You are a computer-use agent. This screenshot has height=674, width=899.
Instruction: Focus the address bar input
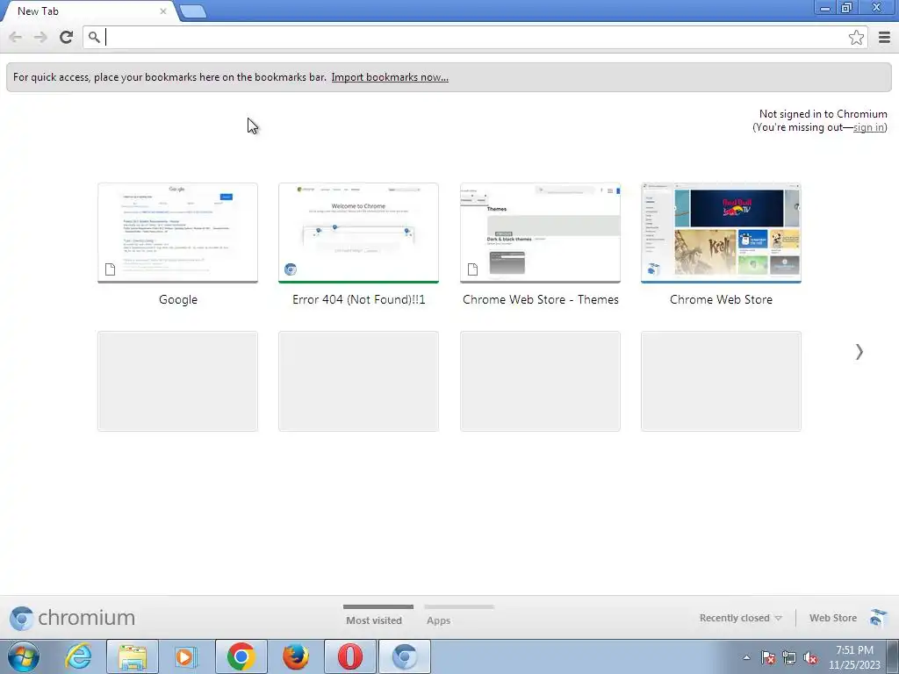click(x=475, y=37)
